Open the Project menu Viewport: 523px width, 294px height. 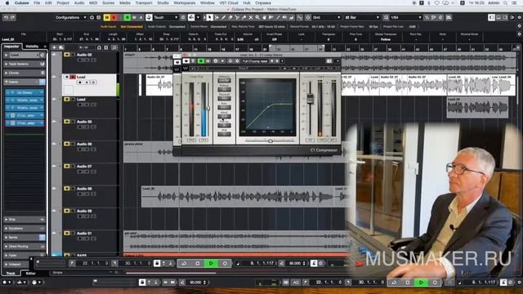coord(63,2)
